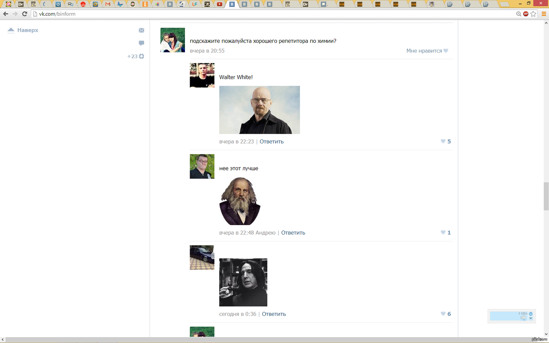Open settings gear next to +23

tap(141, 56)
